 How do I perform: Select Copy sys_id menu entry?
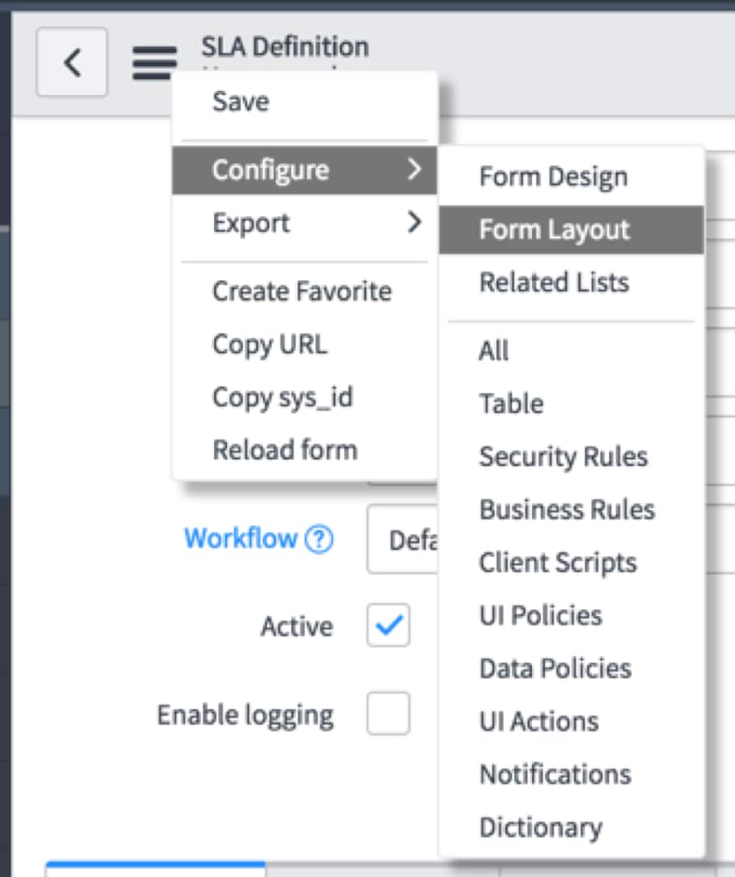click(x=304, y=397)
